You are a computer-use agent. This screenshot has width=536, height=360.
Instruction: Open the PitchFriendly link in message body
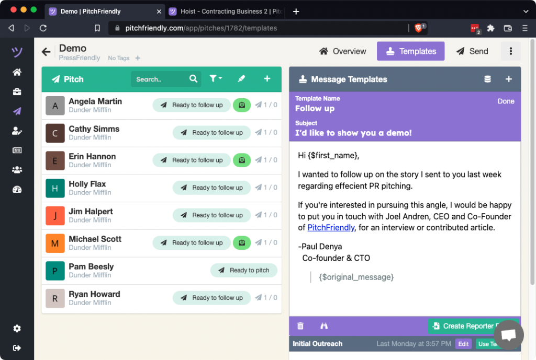pos(330,227)
